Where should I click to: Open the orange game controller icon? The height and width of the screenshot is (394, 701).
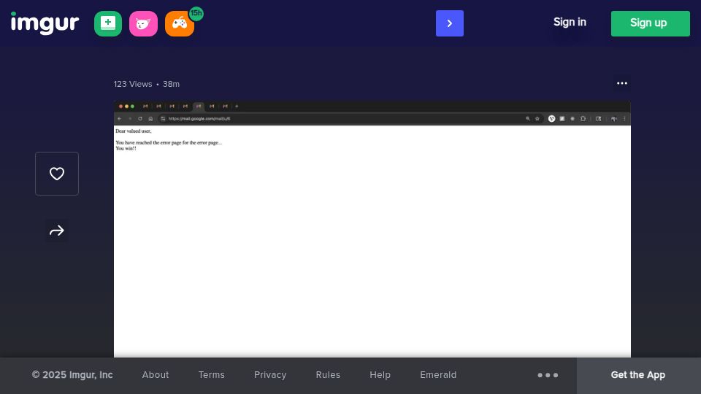point(180,23)
